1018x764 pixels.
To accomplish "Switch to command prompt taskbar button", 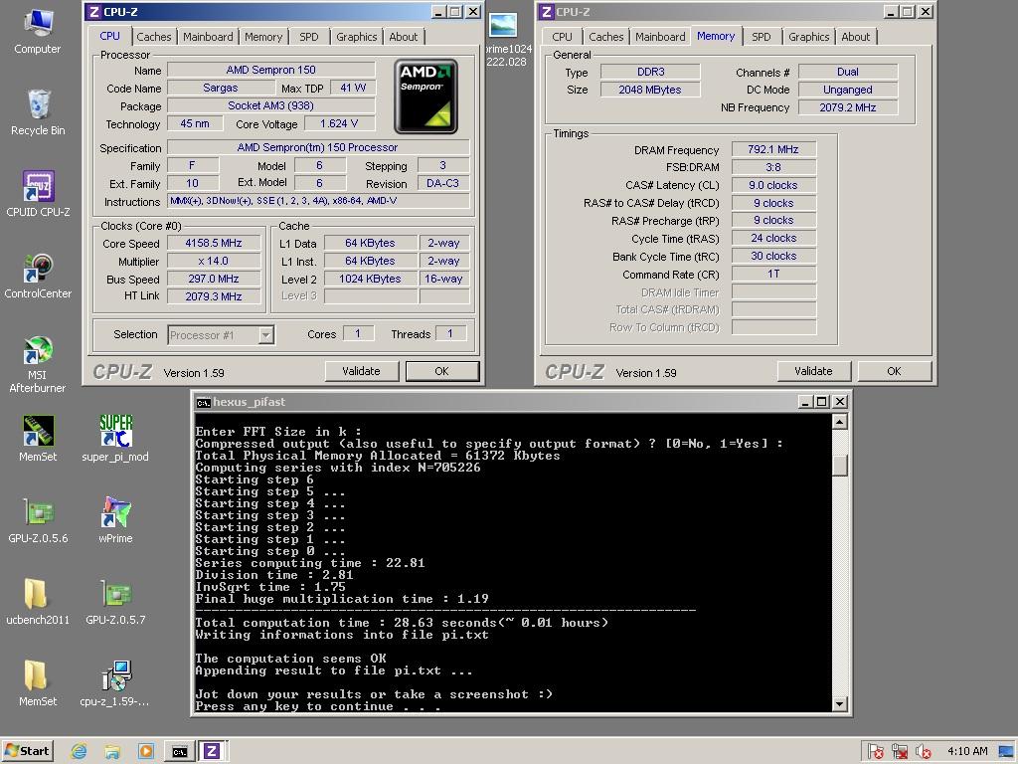I will (179, 752).
